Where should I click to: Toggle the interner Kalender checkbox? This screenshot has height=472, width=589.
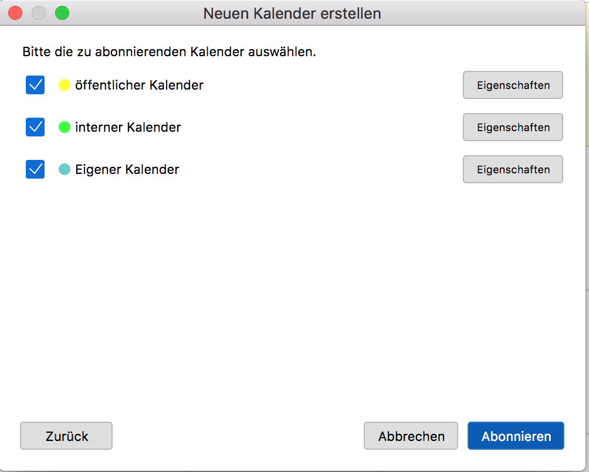[x=35, y=127]
